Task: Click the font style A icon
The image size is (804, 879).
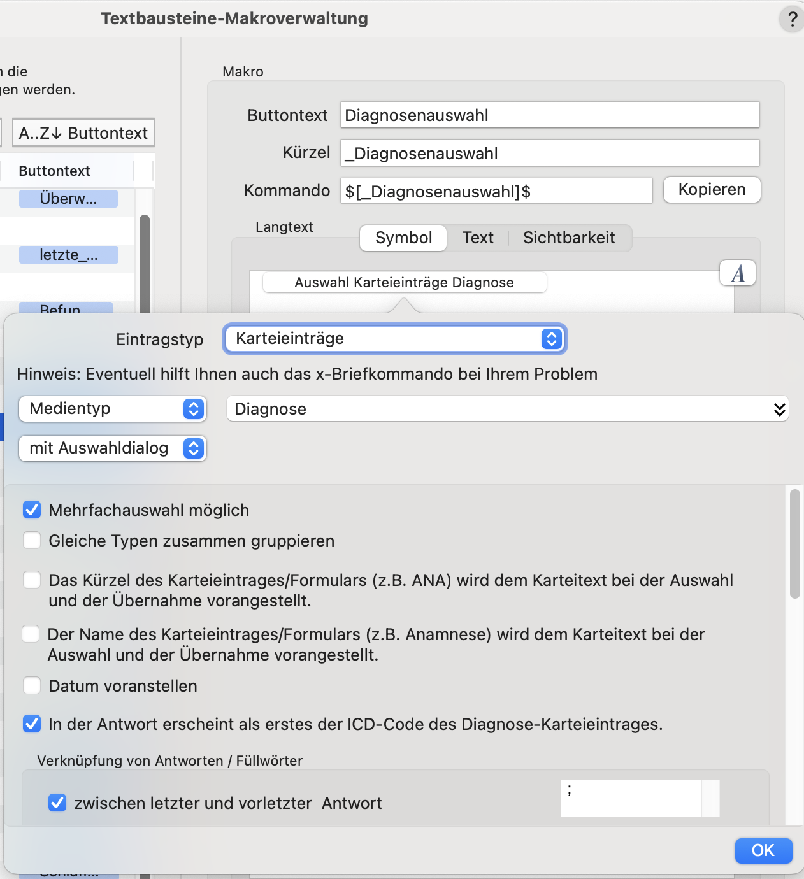Action: [738, 273]
